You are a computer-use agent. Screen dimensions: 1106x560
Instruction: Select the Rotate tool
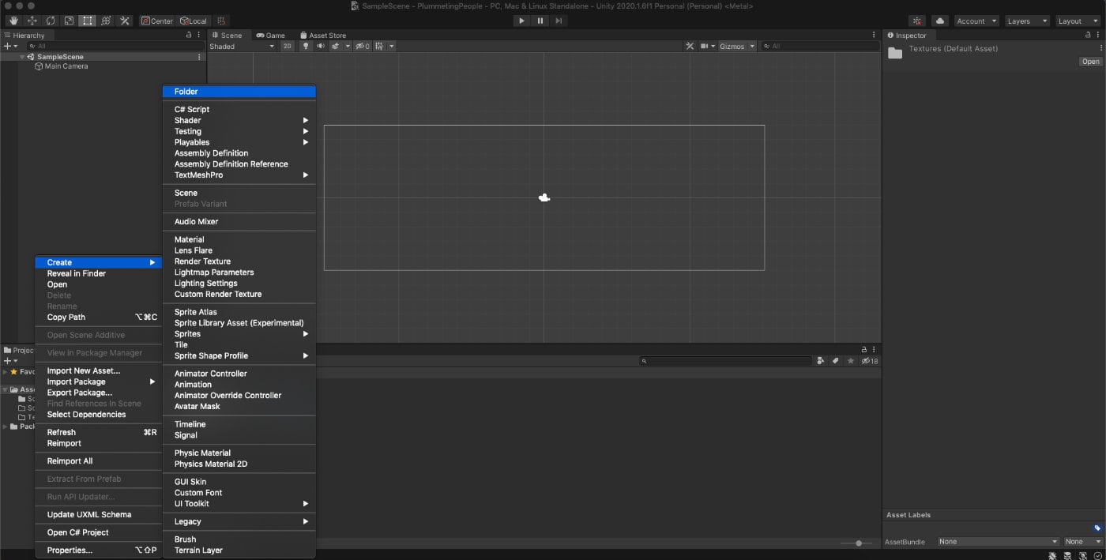50,21
